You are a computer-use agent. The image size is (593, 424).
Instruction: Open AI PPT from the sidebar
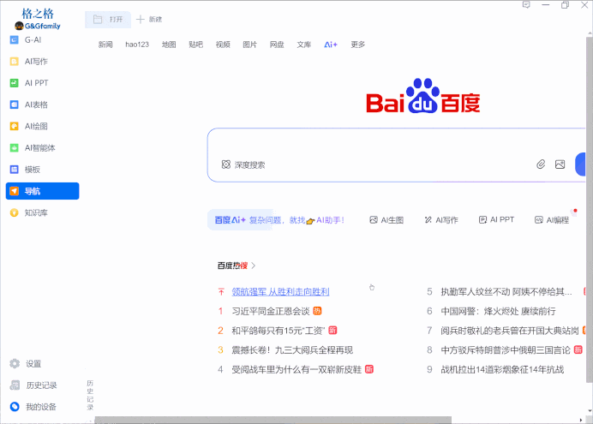[x=35, y=83]
